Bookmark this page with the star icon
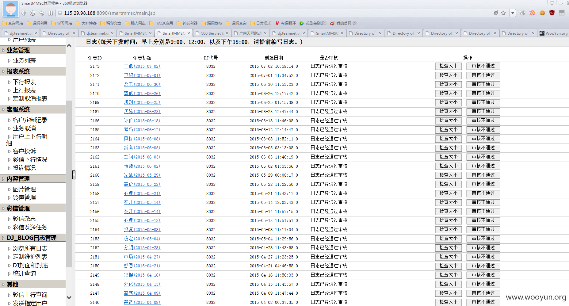This screenshot has width=569, height=306. 503,13
